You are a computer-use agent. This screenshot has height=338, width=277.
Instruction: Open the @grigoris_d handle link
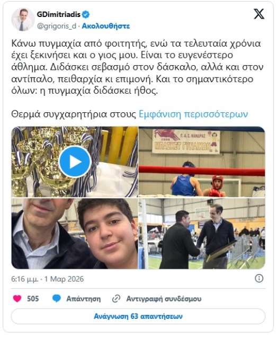click(x=57, y=26)
